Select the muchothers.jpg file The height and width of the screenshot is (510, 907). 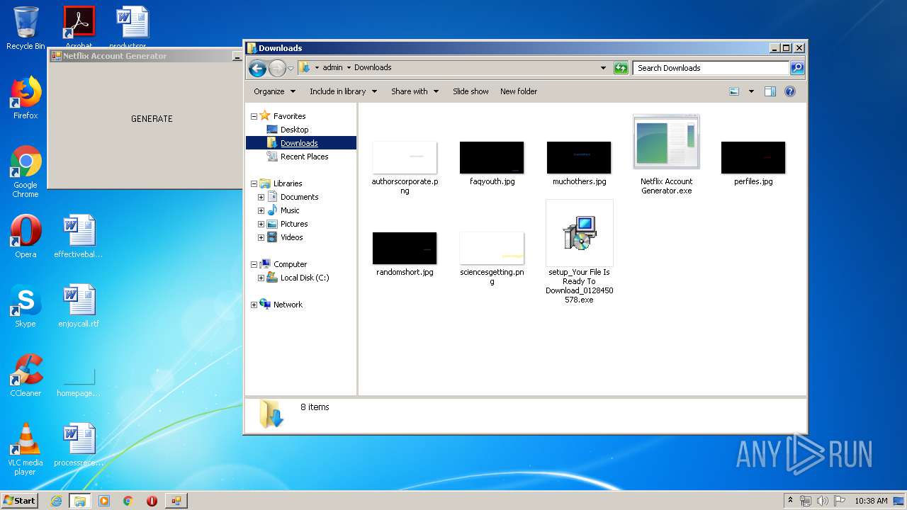(x=579, y=164)
